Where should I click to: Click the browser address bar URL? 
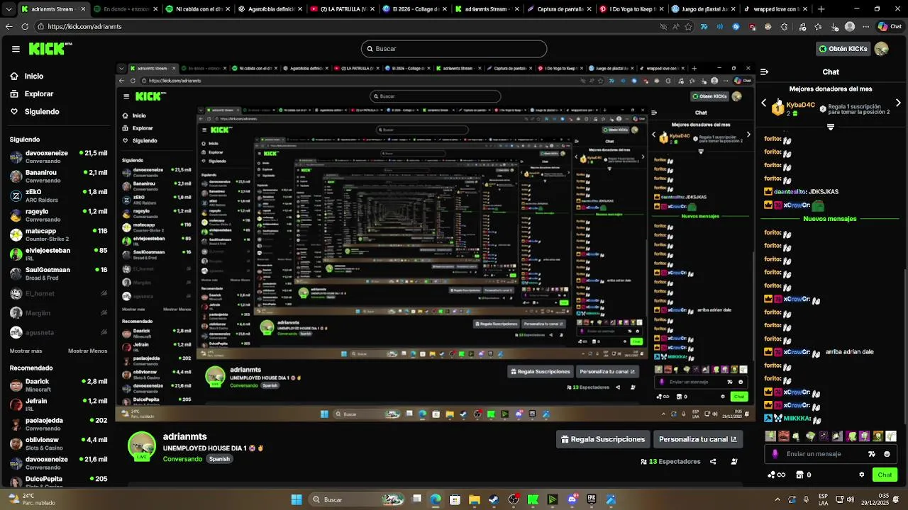pyautogui.click(x=84, y=27)
